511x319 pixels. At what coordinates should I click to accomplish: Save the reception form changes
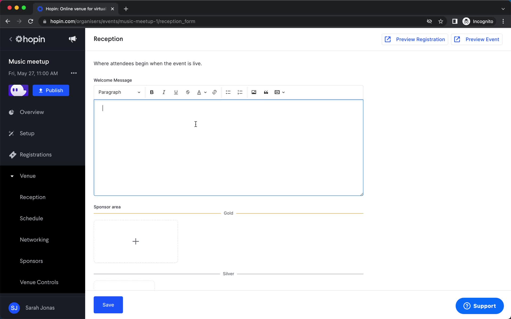pos(108,305)
